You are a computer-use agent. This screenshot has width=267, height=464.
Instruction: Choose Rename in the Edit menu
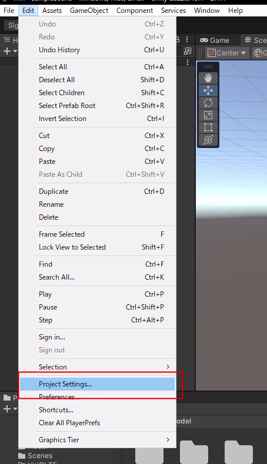[x=97, y=204]
